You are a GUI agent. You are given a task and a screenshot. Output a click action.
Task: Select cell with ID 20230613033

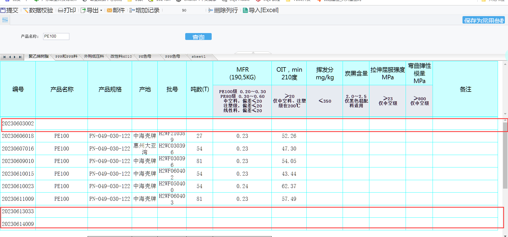[x=18, y=211]
